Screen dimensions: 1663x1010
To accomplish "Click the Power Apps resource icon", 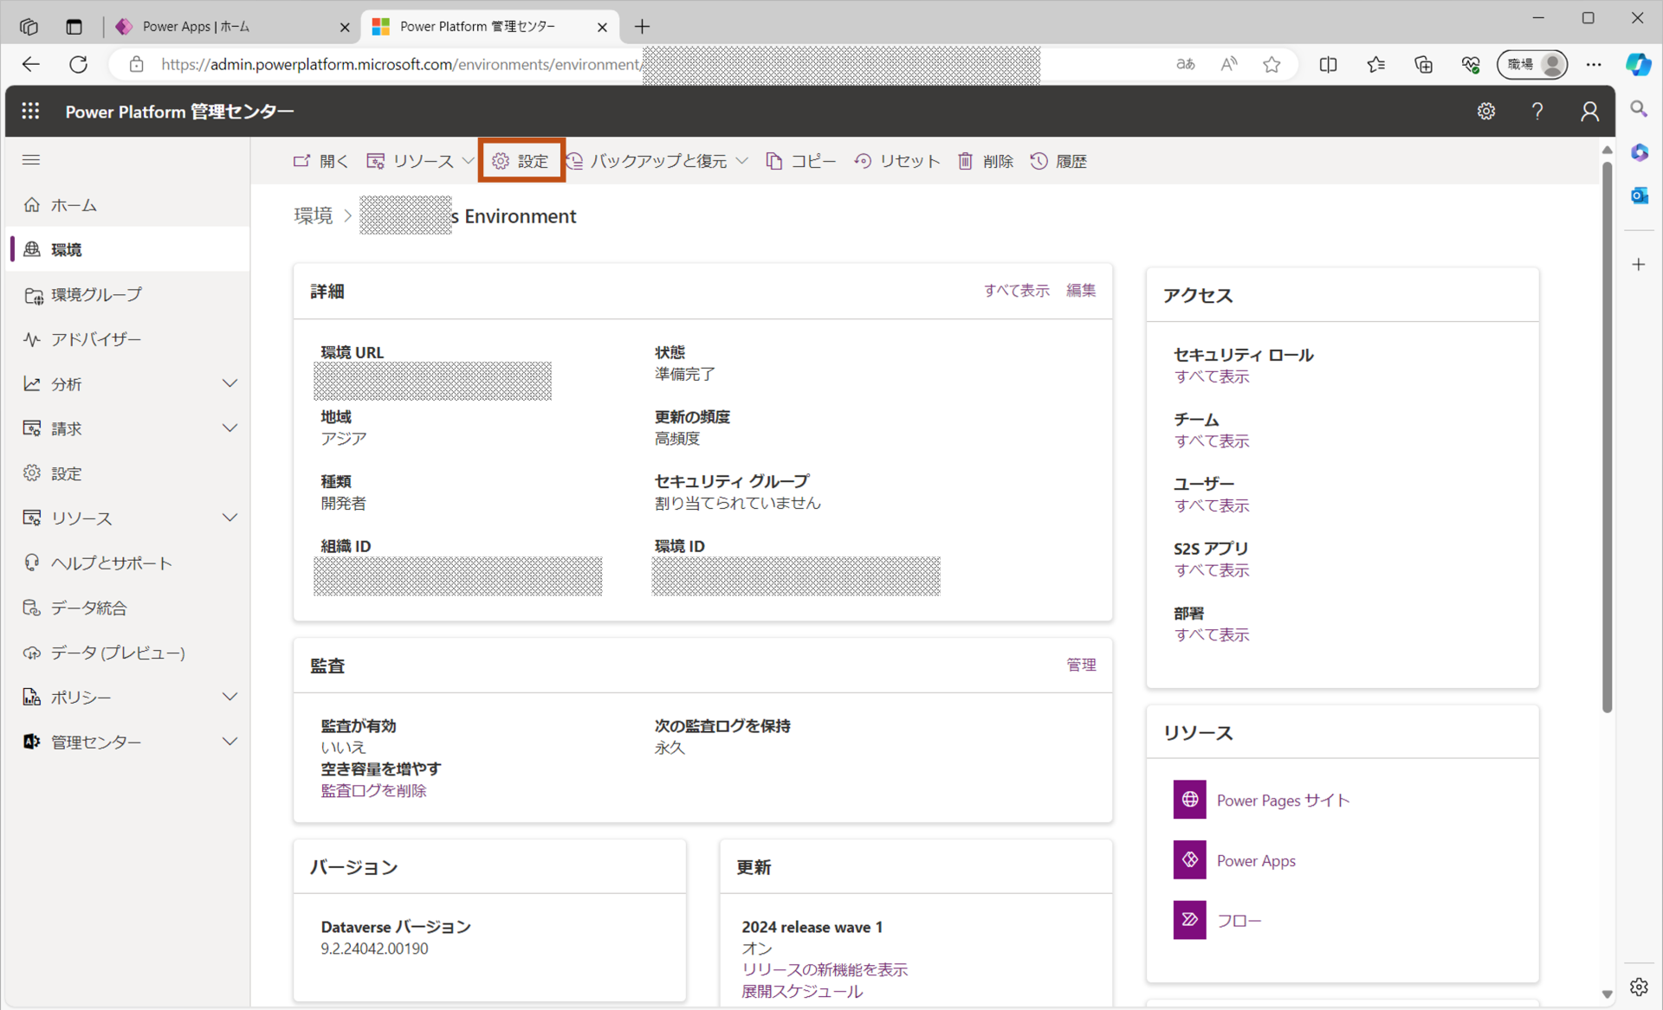I will click(x=1189, y=860).
